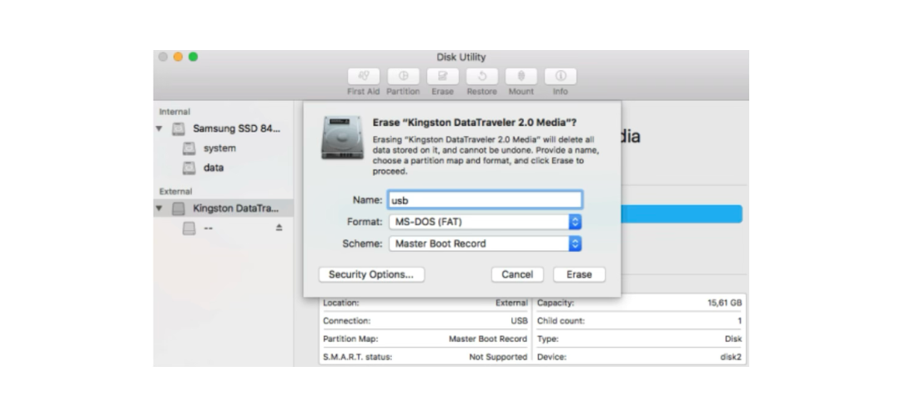Open the Format dropdown showing MS-DOS (FAT)
901x417 pixels.
(485, 222)
